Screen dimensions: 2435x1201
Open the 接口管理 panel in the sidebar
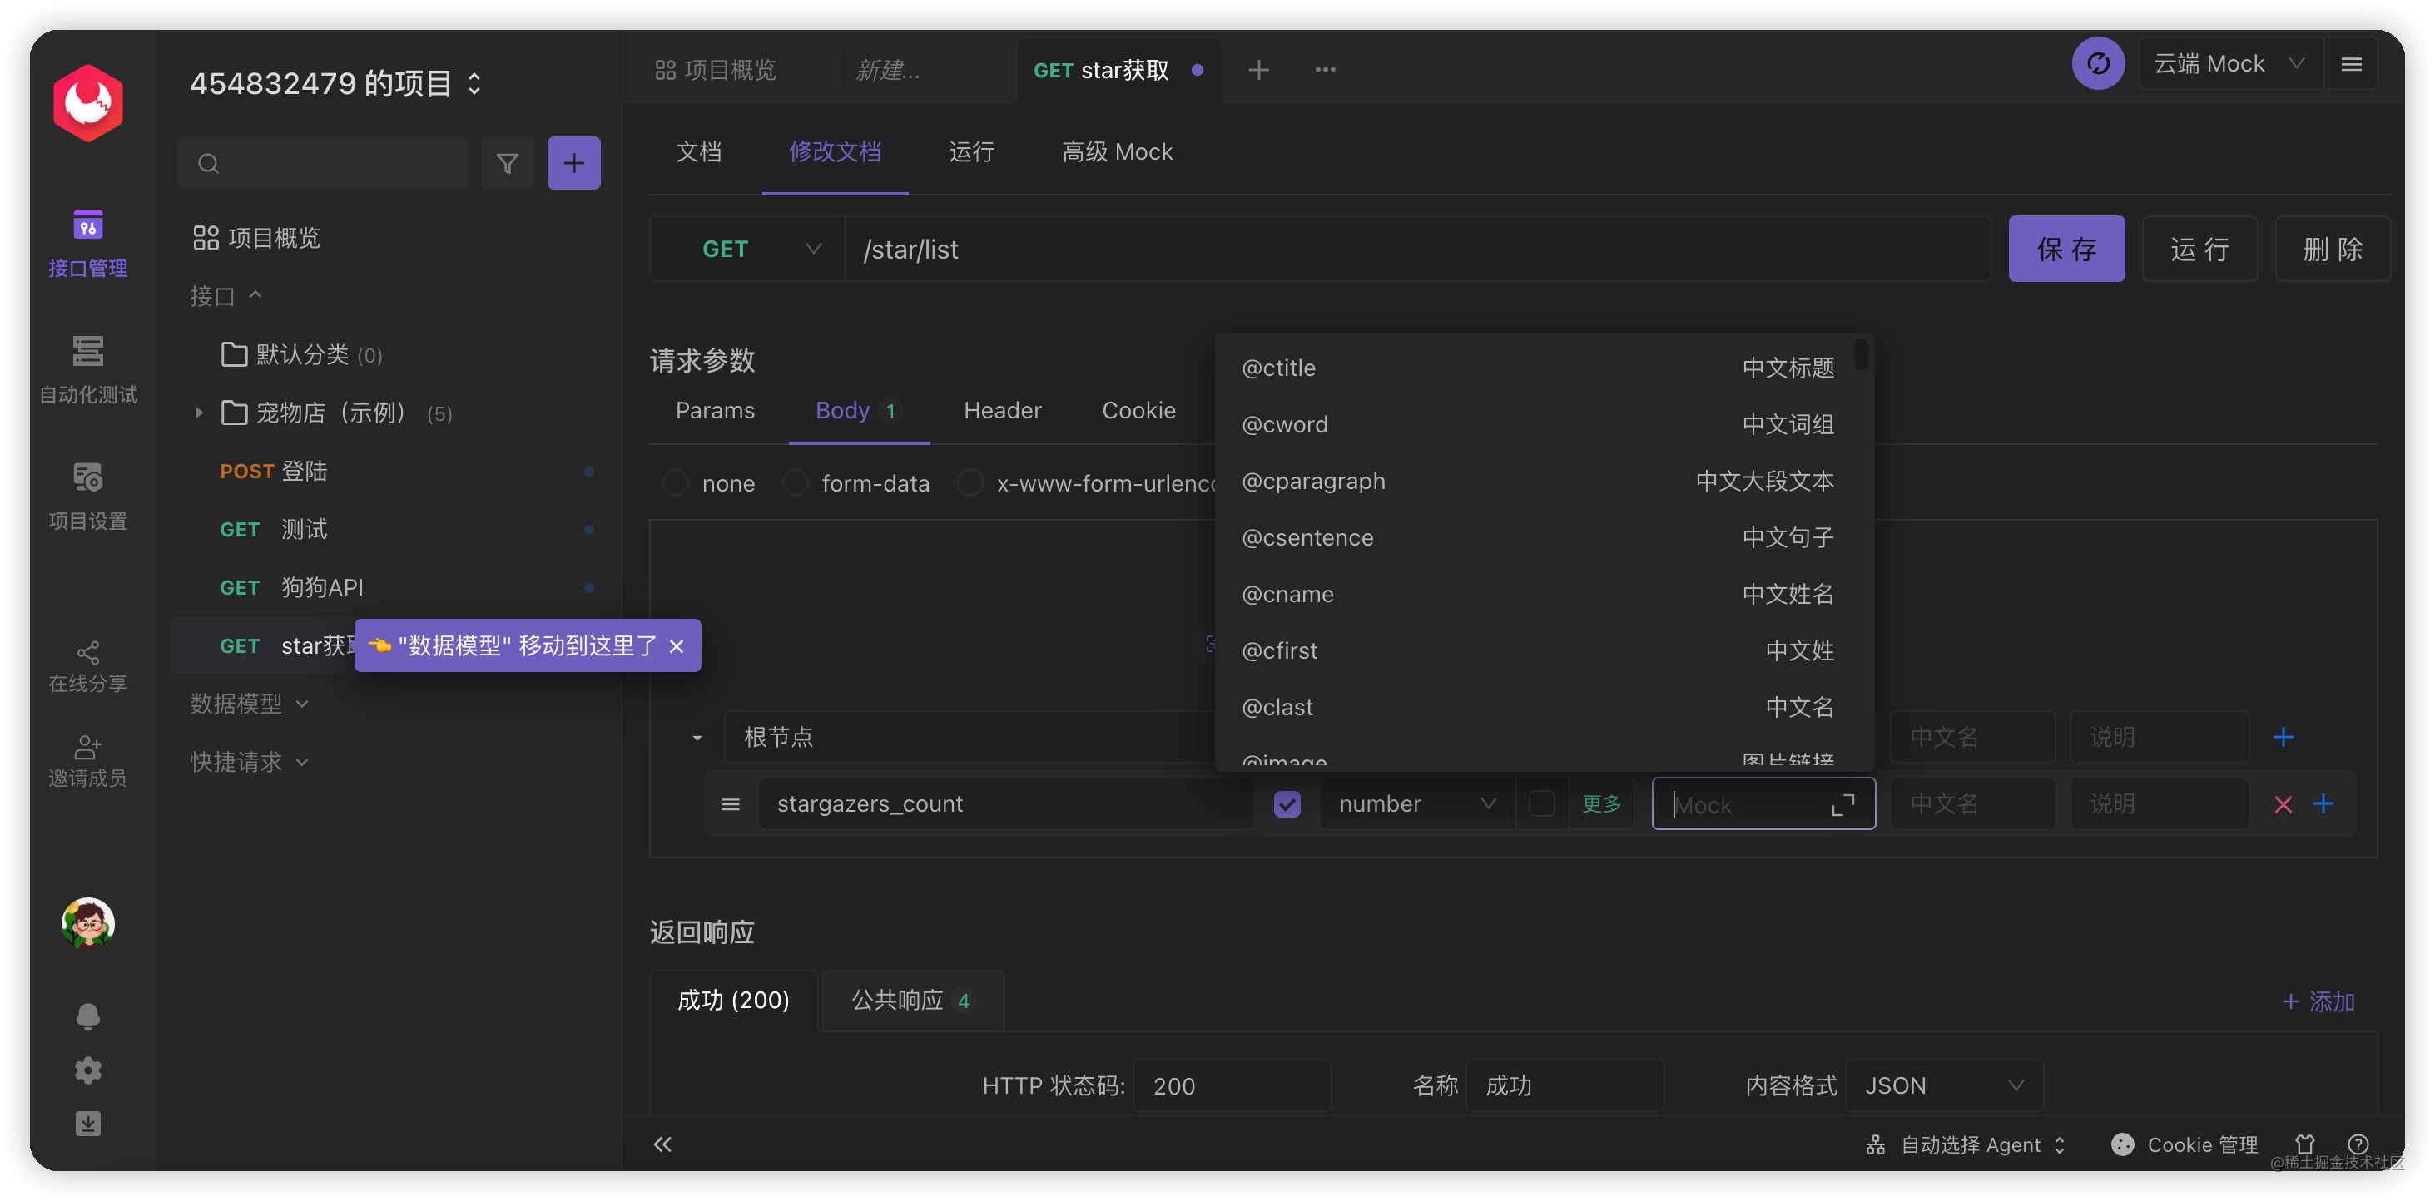(x=87, y=244)
